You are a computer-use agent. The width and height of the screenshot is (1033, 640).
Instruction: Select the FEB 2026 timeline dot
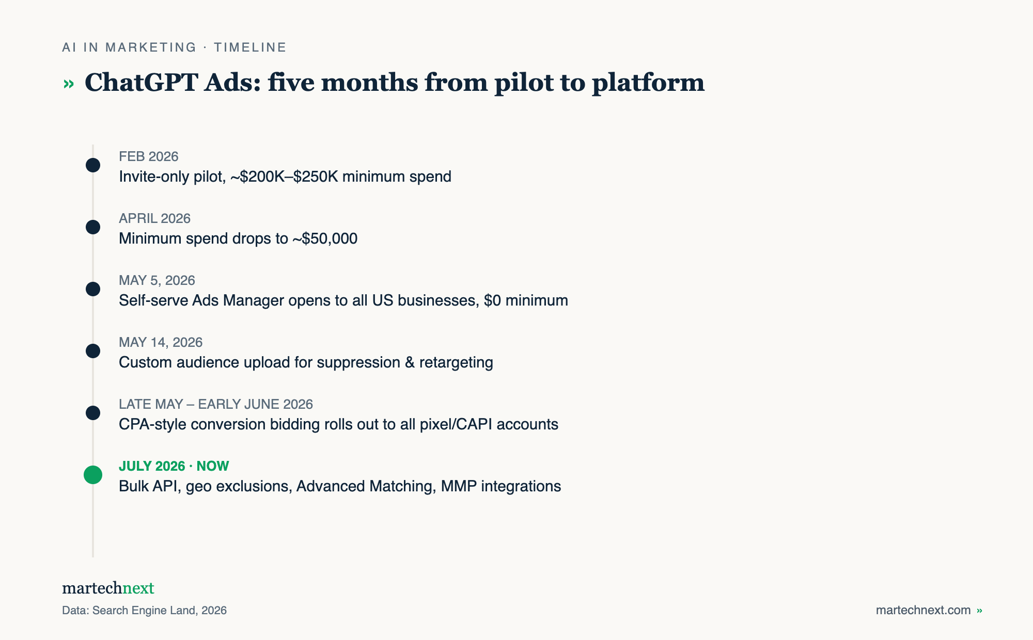[x=93, y=165]
